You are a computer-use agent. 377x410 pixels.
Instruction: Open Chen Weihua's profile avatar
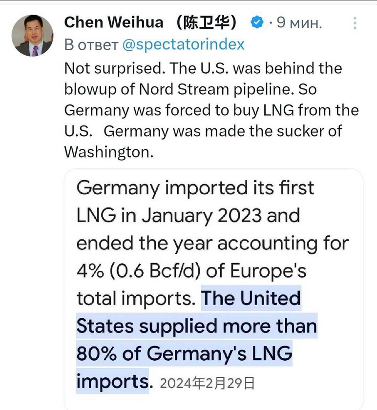tap(32, 36)
